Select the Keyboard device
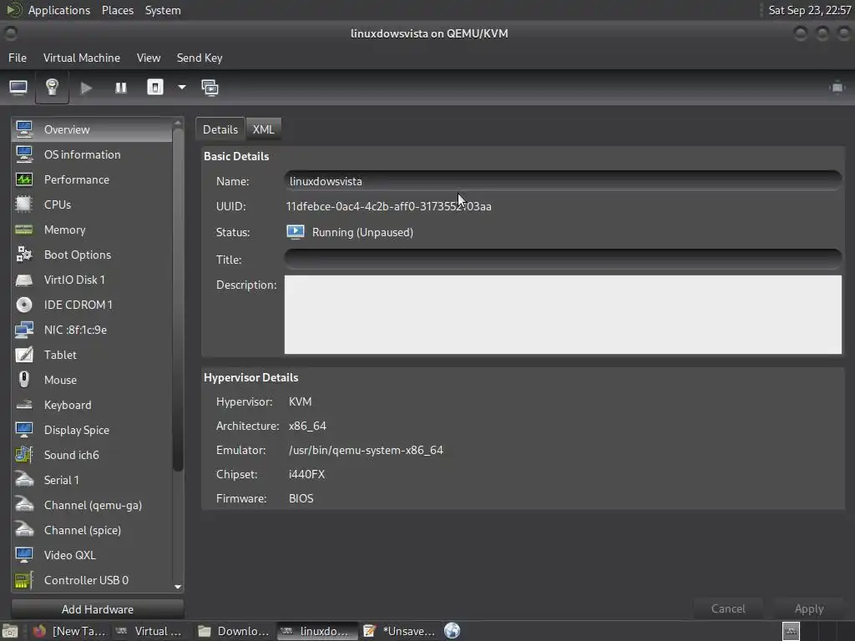This screenshot has height=641, width=855. pyautogui.click(x=92, y=406)
